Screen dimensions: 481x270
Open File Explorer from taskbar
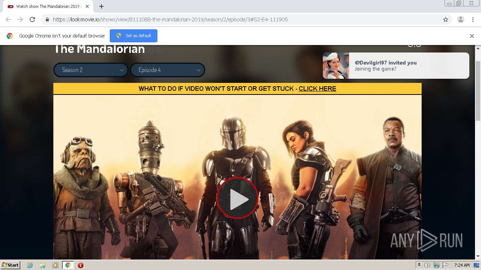click(42, 265)
